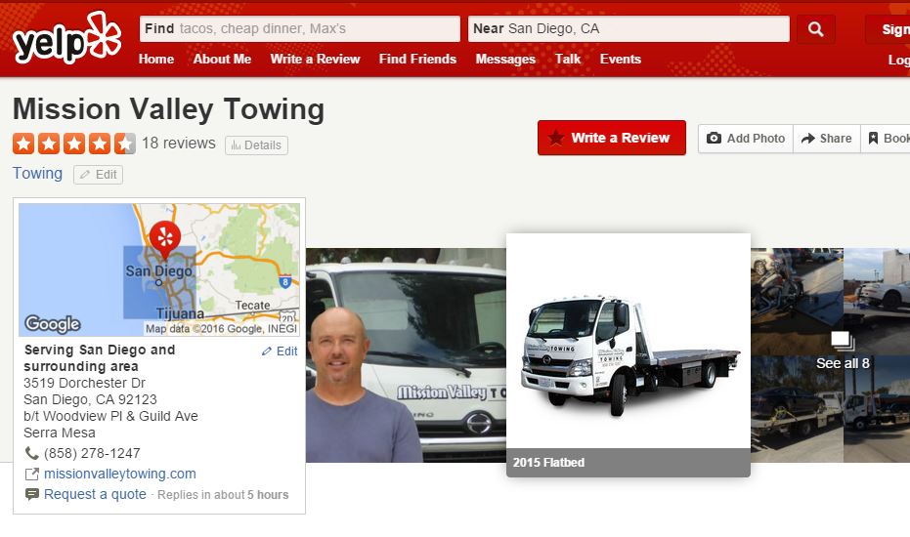The image size is (910, 537).
Task: Click the Map data ©2016 Google attribution
Action: (221, 329)
